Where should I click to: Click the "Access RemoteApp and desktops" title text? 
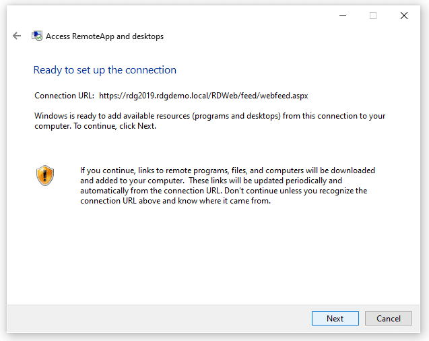pos(104,36)
